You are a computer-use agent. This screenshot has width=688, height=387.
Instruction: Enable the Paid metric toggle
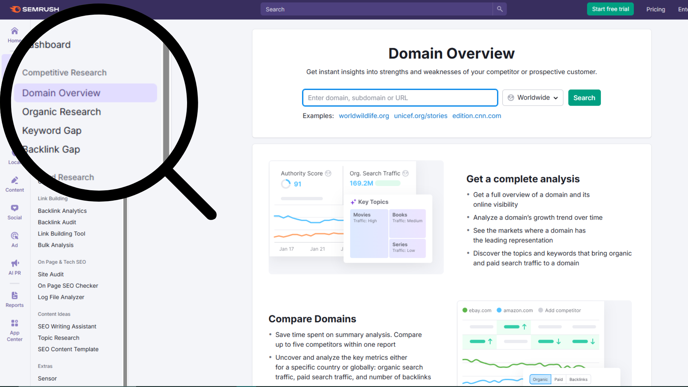pyautogui.click(x=559, y=379)
